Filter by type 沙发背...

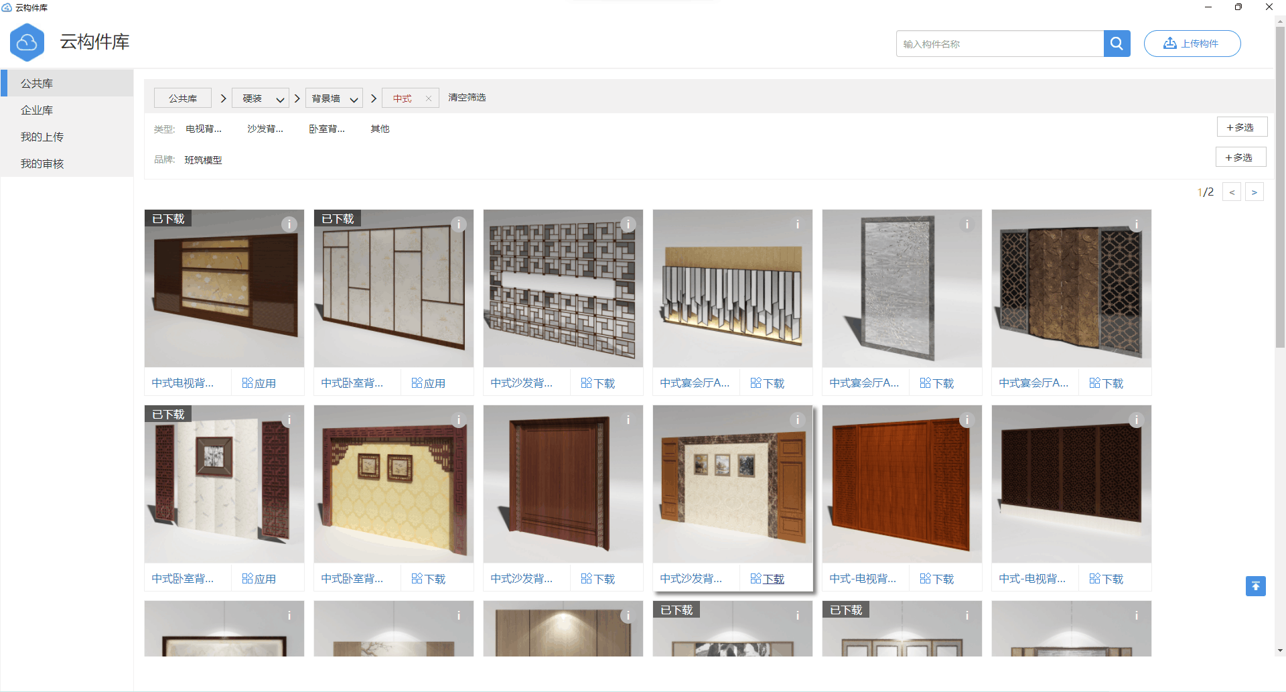tap(265, 129)
